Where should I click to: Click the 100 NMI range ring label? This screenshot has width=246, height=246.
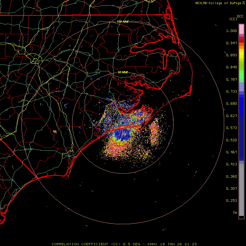(x=123, y=22)
